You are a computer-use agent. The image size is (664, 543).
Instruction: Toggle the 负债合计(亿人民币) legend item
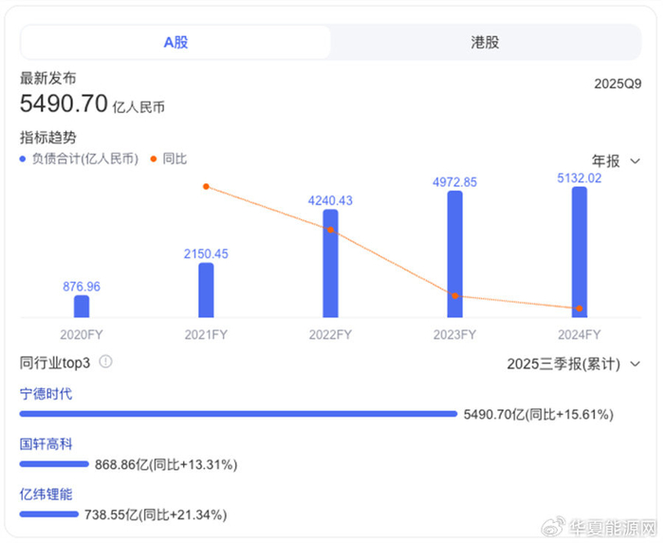(79, 159)
